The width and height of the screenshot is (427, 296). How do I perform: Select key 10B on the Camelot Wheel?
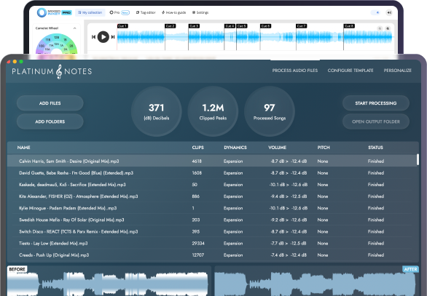(42, 46)
